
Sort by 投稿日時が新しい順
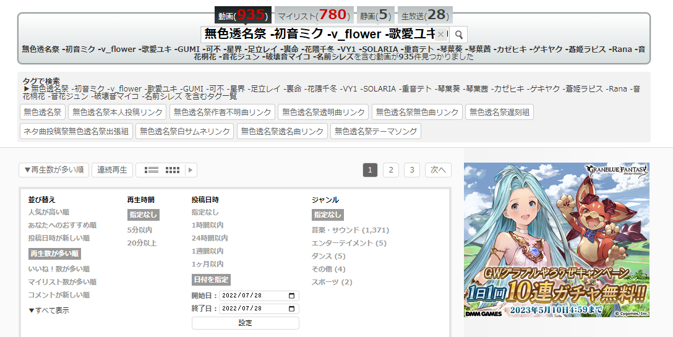coord(59,238)
